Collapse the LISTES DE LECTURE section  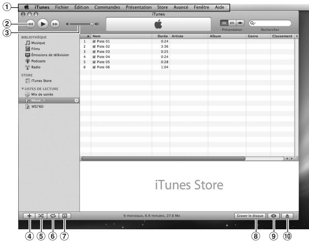click(x=21, y=88)
